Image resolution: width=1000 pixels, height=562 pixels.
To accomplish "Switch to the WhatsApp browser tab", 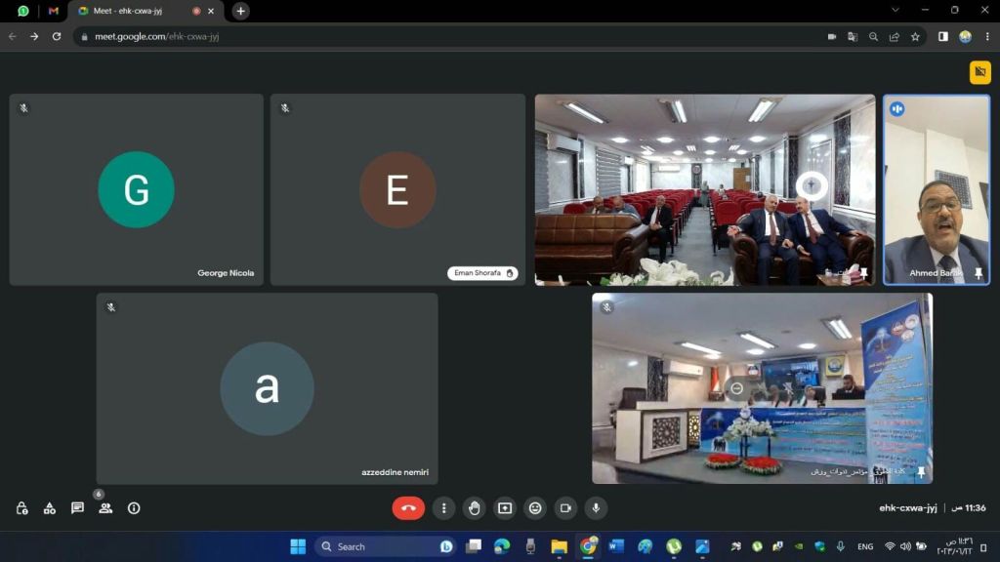I will coord(23,11).
